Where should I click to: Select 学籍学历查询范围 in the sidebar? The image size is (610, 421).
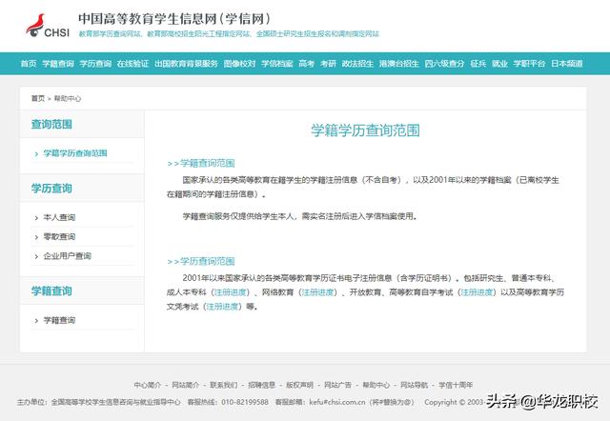pos(75,153)
